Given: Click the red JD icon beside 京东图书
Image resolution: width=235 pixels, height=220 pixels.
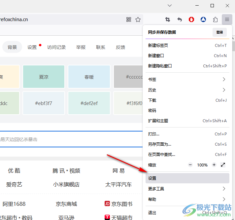Looking at the screenshot, I should [107, 203].
